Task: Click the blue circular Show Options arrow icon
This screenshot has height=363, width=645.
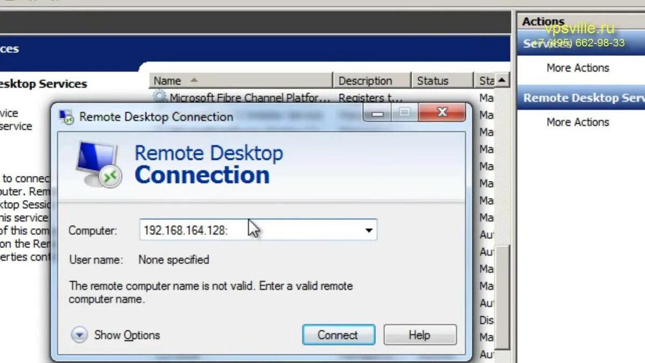Action: point(79,334)
